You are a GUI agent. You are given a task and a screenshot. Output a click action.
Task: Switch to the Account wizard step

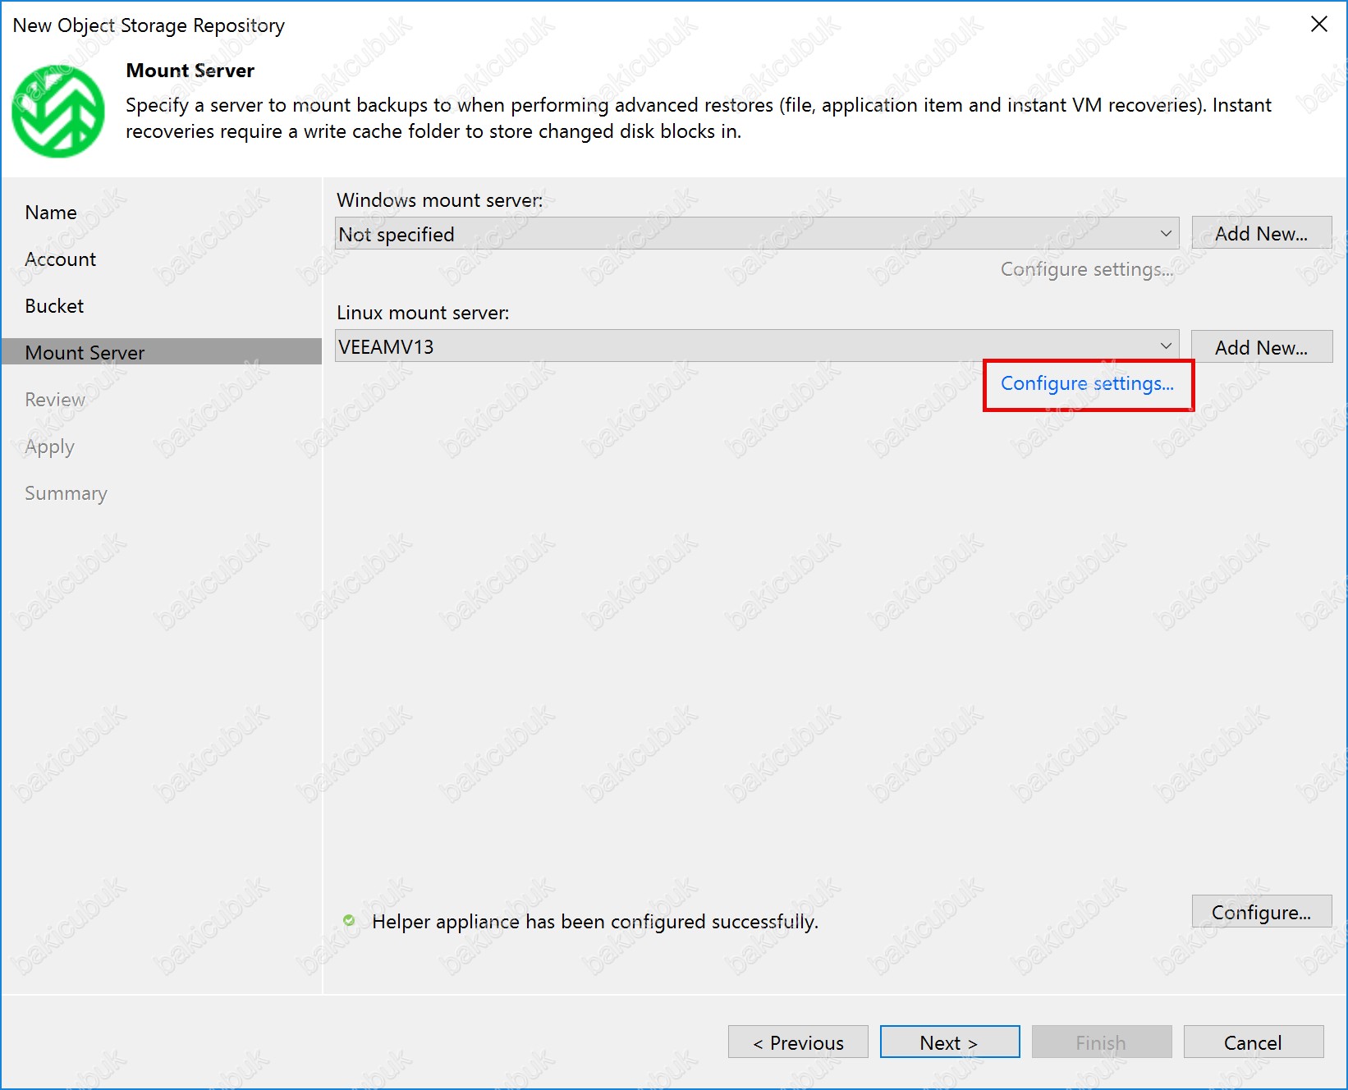click(61, 259)
